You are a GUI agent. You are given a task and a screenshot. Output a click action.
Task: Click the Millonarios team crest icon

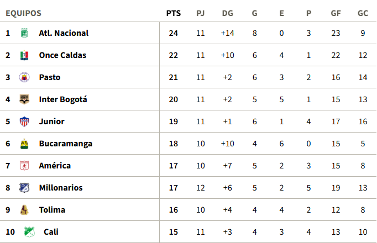(24, 188)
